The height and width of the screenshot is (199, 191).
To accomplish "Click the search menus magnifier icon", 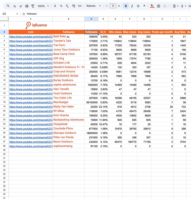I will tap(8, 6).
